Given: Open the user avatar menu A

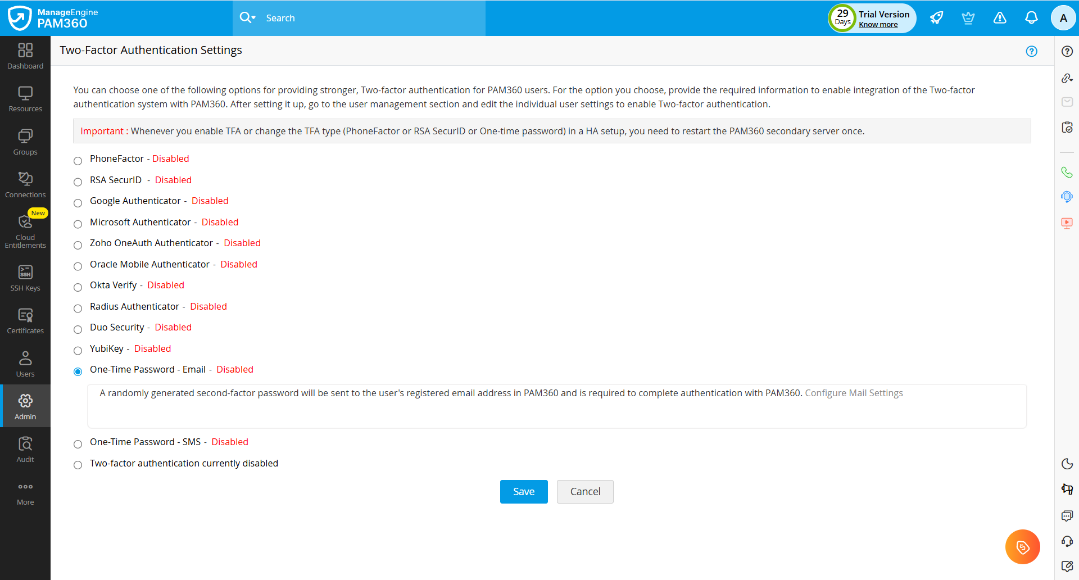Looking at the screenshot, I should (x=1063, y=18).
